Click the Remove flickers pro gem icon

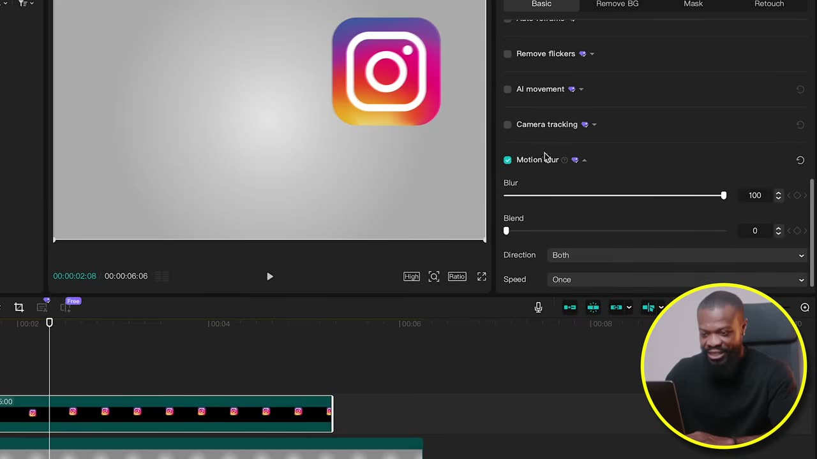582,54
